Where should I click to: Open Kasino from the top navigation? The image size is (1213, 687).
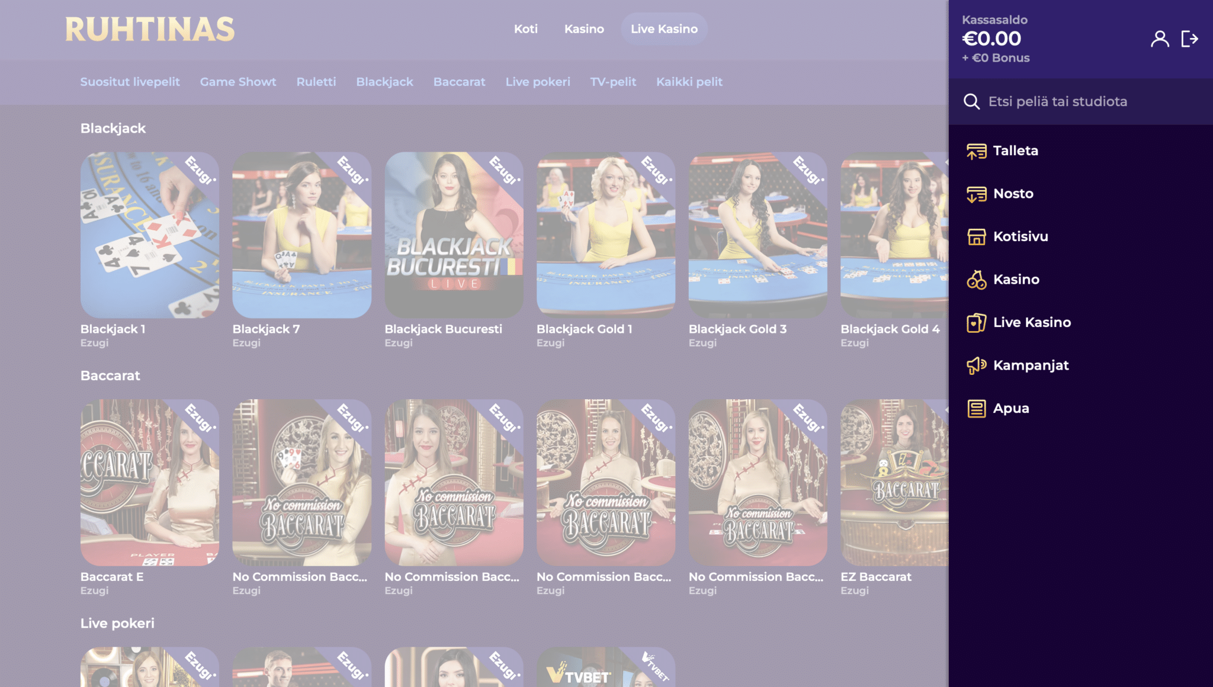(584, 29)
